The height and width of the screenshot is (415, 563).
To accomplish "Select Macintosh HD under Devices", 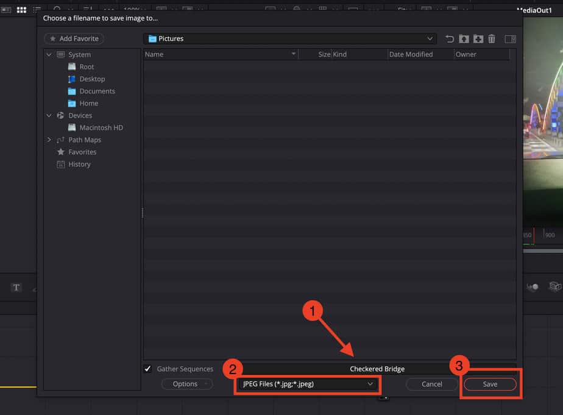I will pyautogui.click(x=101, y=127).
